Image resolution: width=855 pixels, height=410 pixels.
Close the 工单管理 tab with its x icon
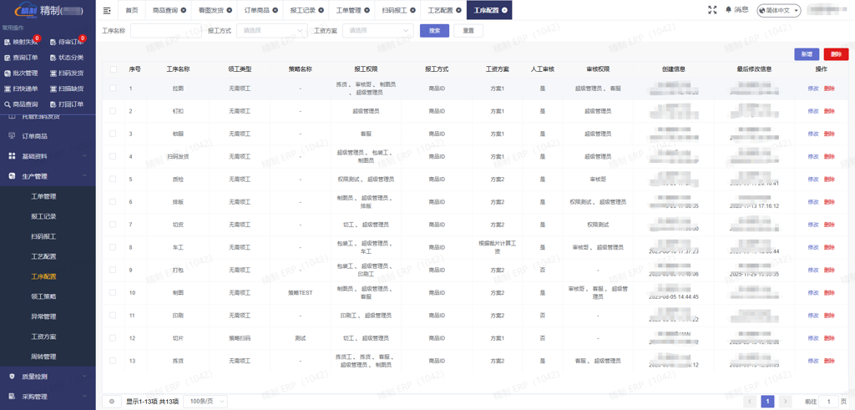(367, 10)
